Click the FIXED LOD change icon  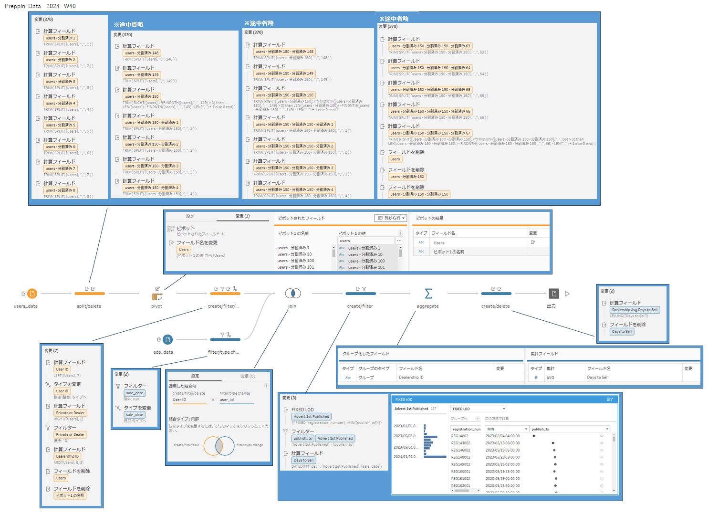click(286, 410)
